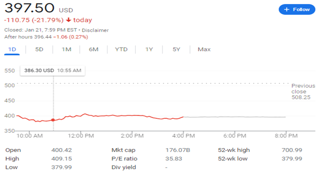327x174 pixels.
Task: Select the YTD tab
Action: coord(121,49)
